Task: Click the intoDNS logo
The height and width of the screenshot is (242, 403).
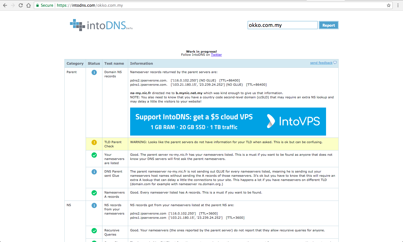Action: tap(101, 25)
